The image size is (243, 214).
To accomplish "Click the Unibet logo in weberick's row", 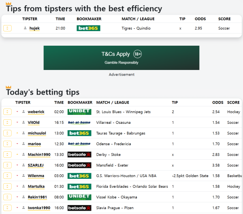I will coord(79,112).
